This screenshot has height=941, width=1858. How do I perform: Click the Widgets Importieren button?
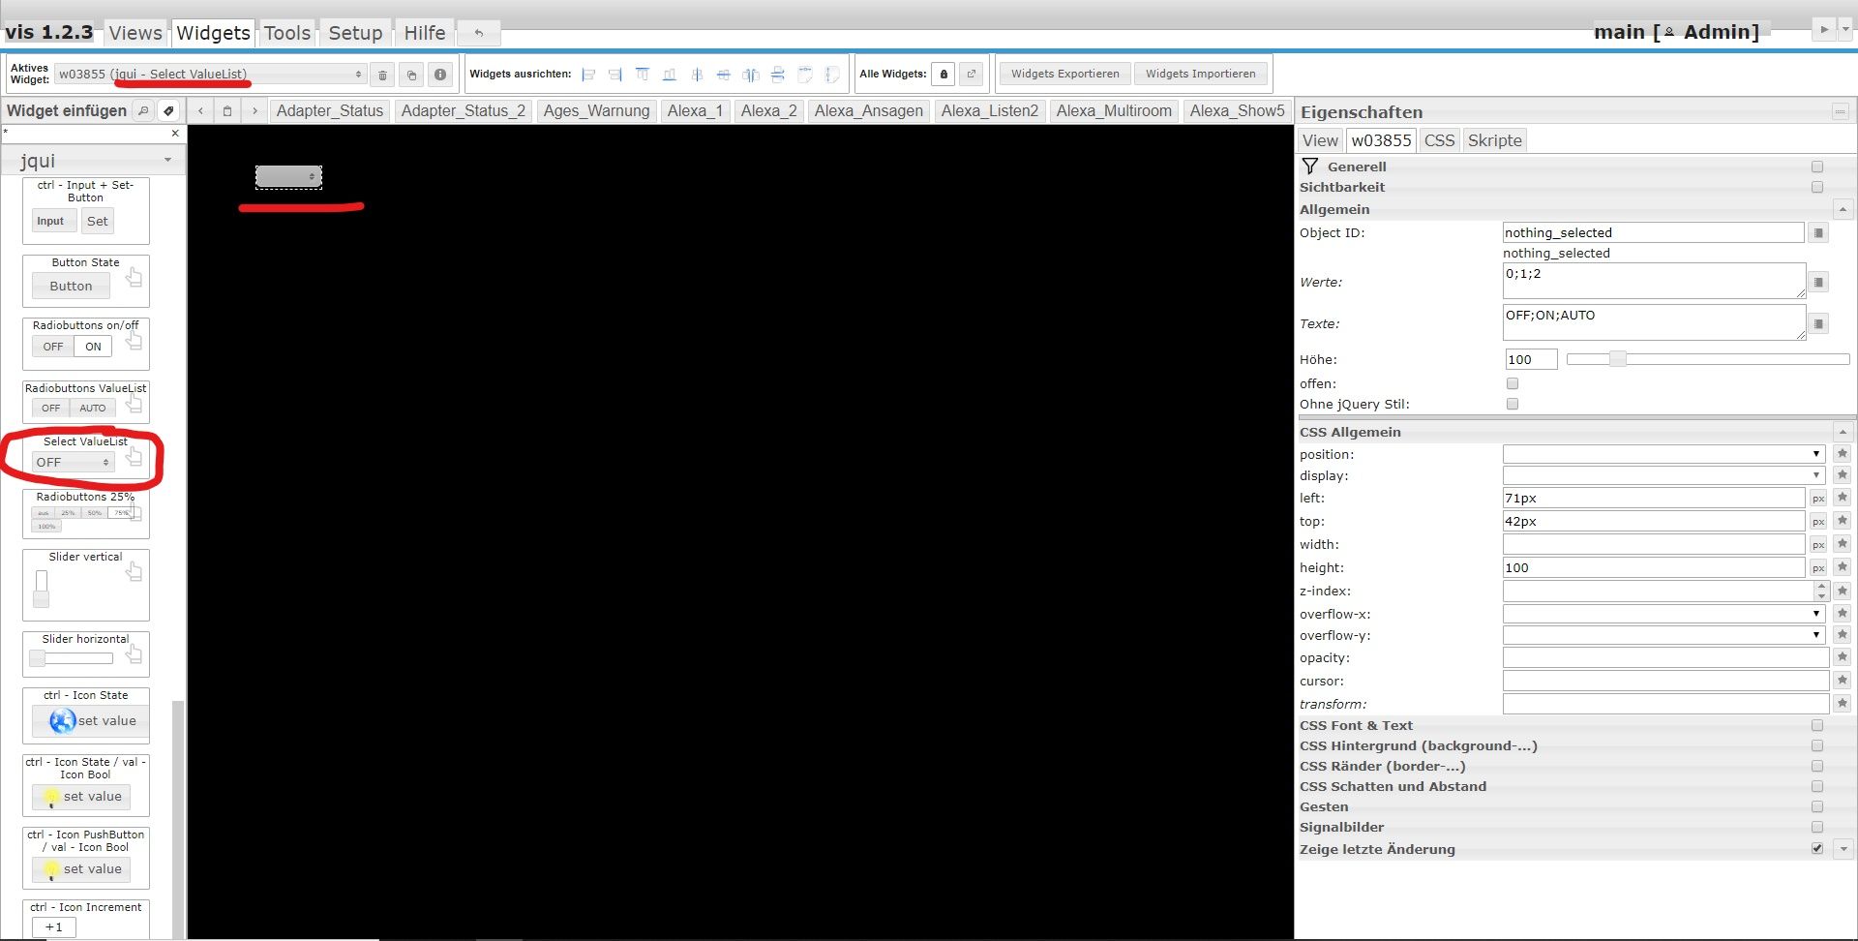coord(1200,75)
